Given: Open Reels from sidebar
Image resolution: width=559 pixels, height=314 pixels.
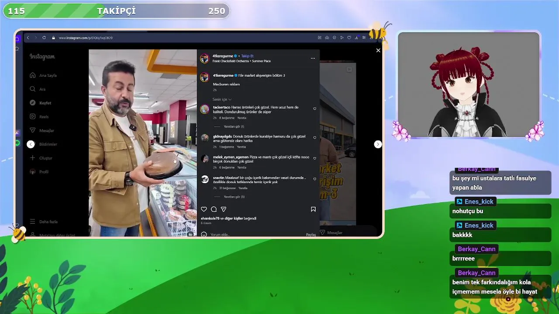Looking at the screenshot, I should (39, 116).
